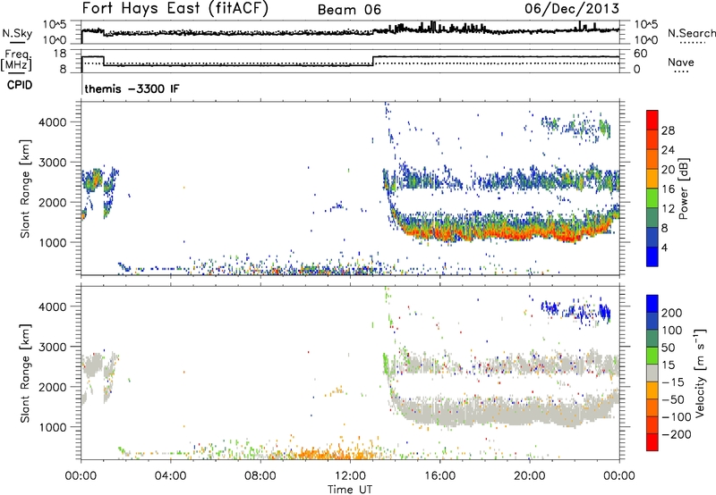Click the "Beam 06" label
716x495 pixels.
349,10
